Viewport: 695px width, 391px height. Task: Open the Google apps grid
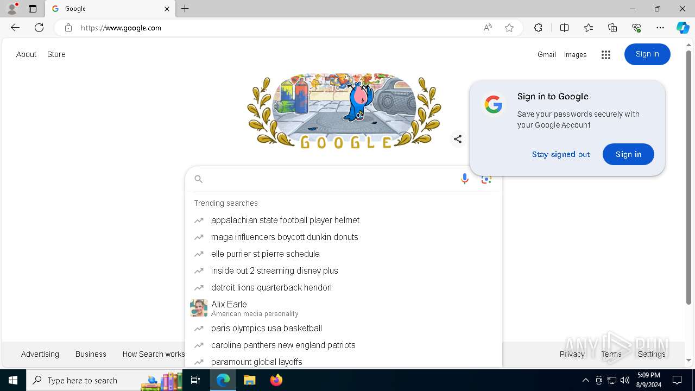pos(606,54)
